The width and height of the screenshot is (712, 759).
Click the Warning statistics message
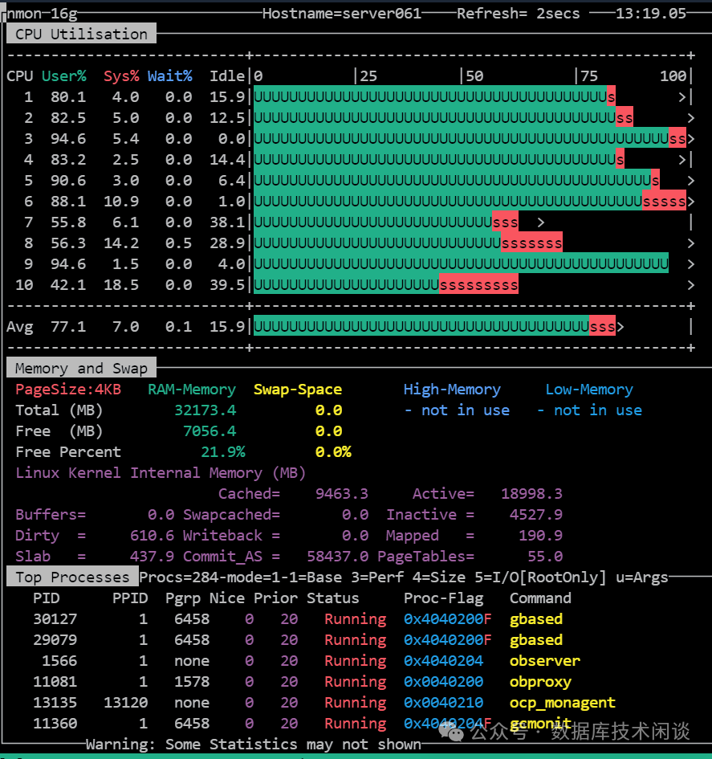[254, 744]
